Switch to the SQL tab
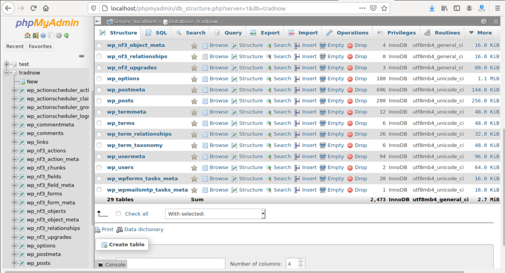 [x=156, y=33]
